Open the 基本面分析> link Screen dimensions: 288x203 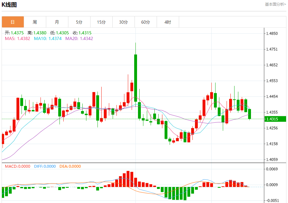click(x=275, y=4)
